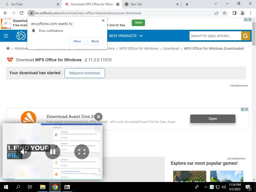This screenshot has height=192, width=256.
Task: Open AdChoices icon on Avast ad
Action: tap(243, 109)
